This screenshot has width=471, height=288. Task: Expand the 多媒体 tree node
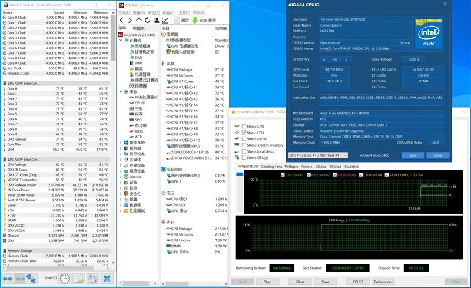(121, 160)
